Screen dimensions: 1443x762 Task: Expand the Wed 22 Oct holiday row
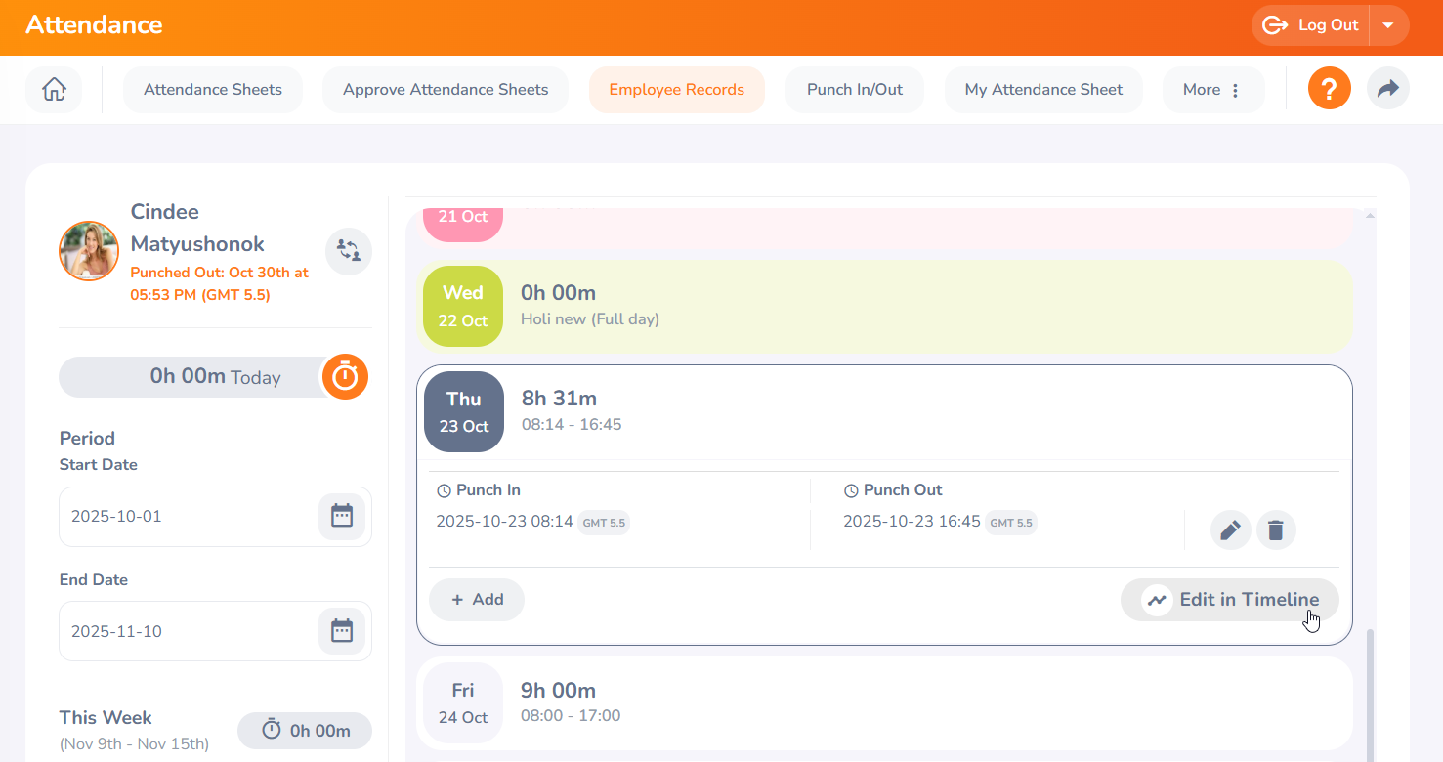(x=884, y=306)
